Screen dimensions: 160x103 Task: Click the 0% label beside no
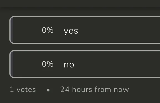click(48, 64)
